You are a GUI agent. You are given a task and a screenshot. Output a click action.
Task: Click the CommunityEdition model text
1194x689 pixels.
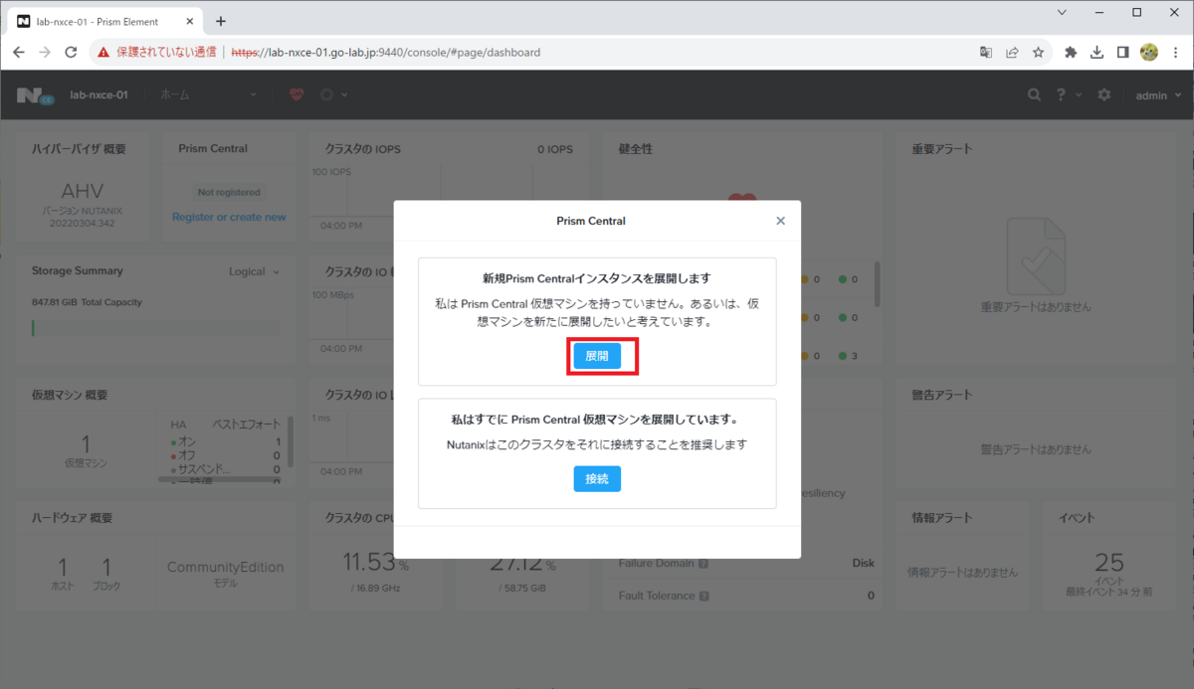[x=226, y=568]
